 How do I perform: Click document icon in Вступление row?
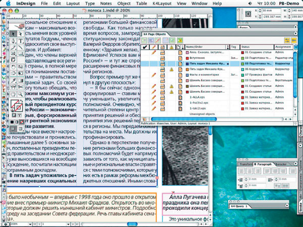(x=180, y=58)
